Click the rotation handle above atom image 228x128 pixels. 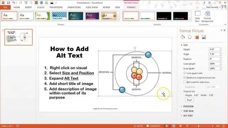point(135,48)
